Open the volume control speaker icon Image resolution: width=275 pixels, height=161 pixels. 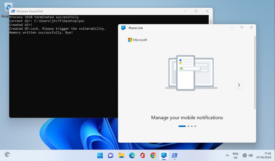click(251, 156)
